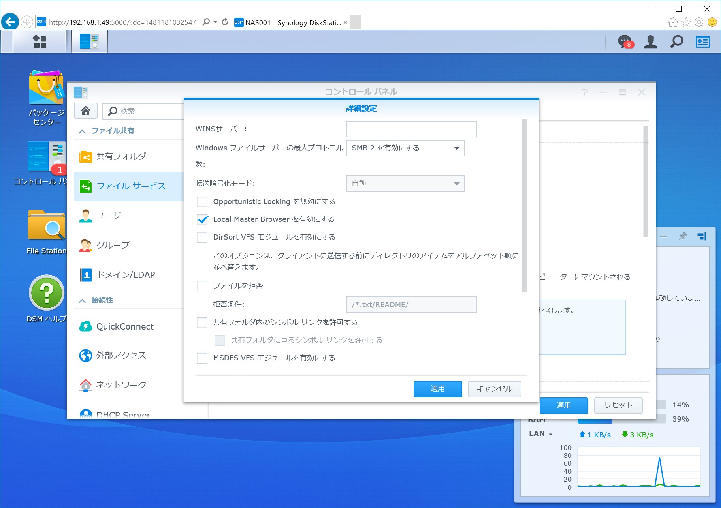
Task: Open QuickConnect settings
Action: click(x=124, y=326)
